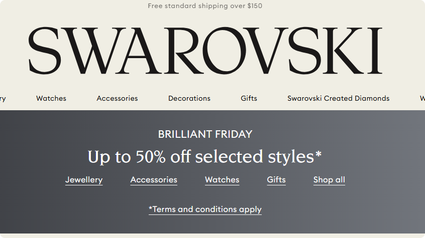Open the Watches menu in top navigation

point(51,99)
